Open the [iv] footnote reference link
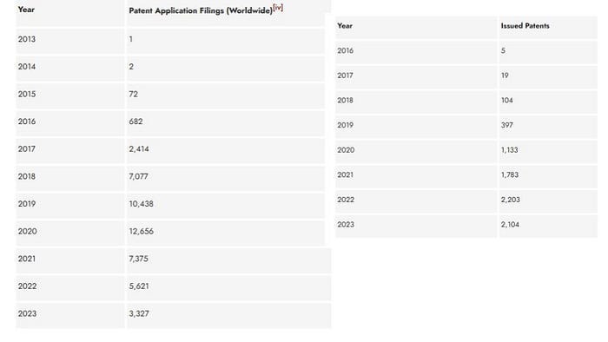 (278, 7)
